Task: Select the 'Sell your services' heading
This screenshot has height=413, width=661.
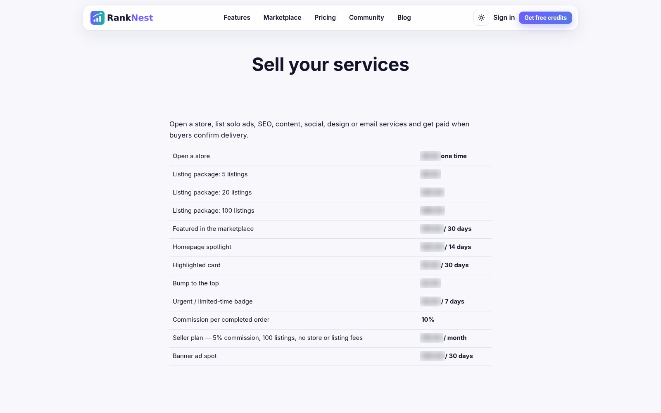Action: (x=330, y=64)
